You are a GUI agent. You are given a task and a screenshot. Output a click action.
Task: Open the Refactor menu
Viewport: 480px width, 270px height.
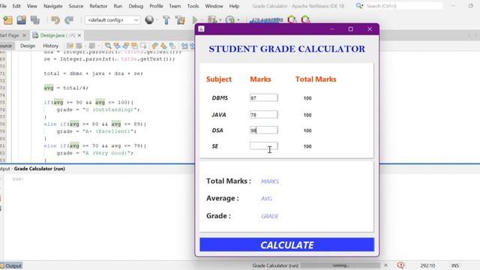[98, 6]
